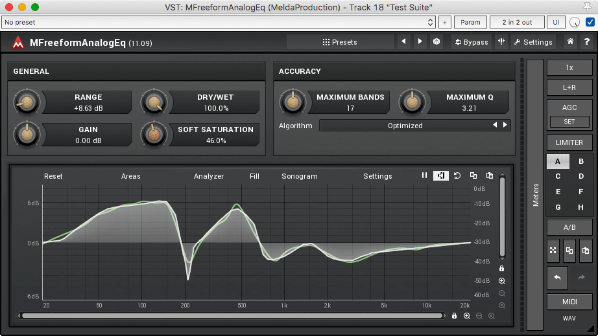Open the Sonogram menu in graph toolbar
The width and height of the screenshot is (598, 336).
click(299, 176)
